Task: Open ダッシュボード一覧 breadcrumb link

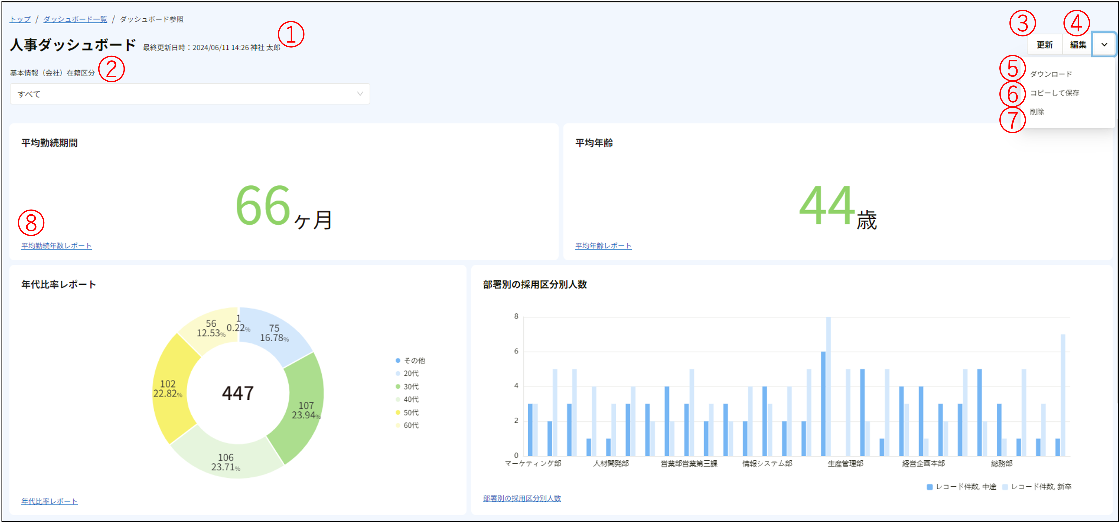Action: click(75, 19)
